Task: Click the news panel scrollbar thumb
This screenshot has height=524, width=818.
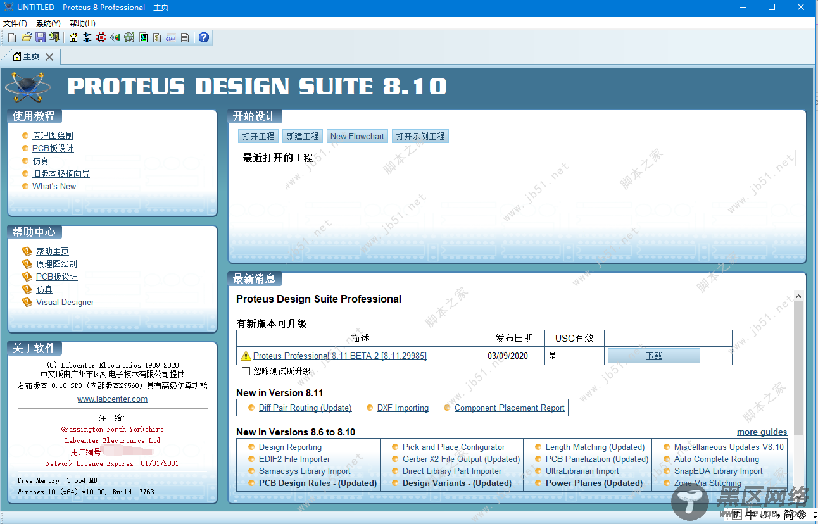Action: point(798,368)
